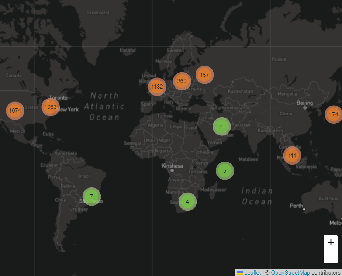342x276 pixels.
Task: Select the 1074 cluster on western North America
Action: click(14, 110)
